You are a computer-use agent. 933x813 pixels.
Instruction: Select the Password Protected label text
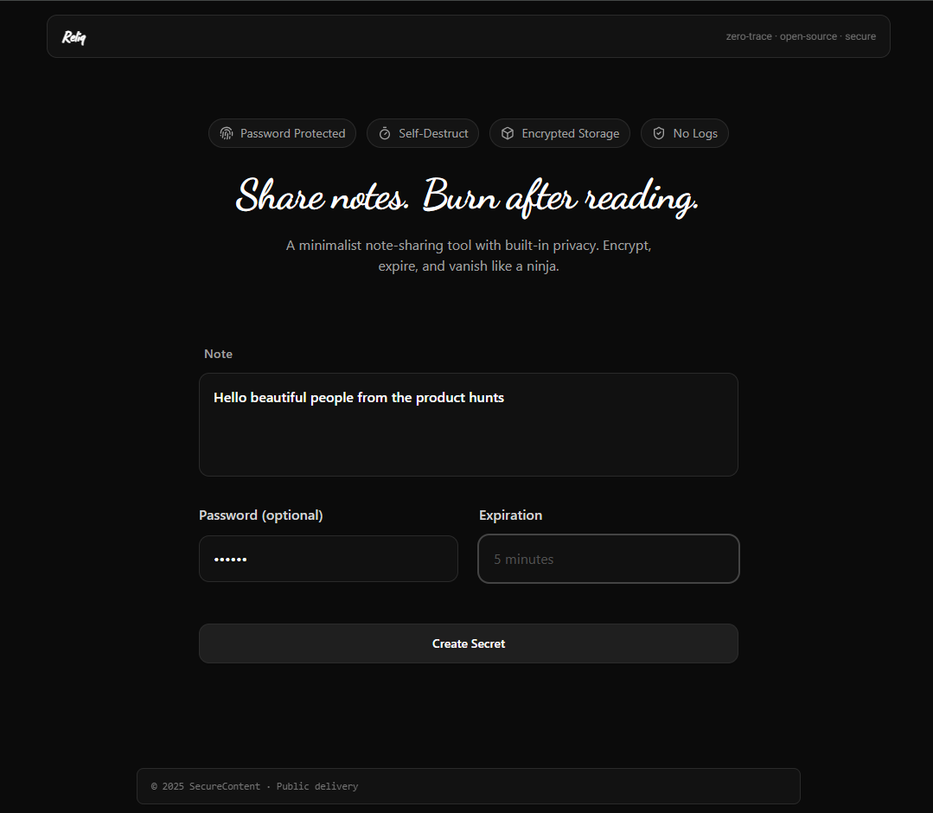pos(293,133)
